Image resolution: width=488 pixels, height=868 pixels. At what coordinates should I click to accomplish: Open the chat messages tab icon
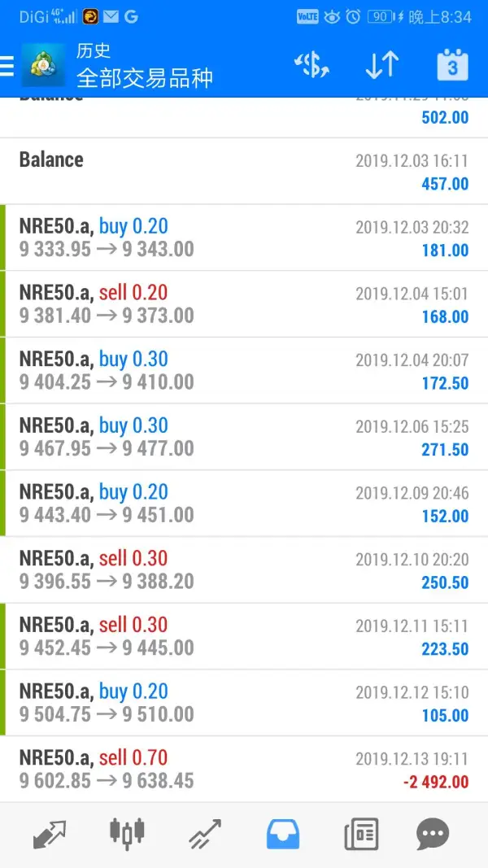coord(432,835)
